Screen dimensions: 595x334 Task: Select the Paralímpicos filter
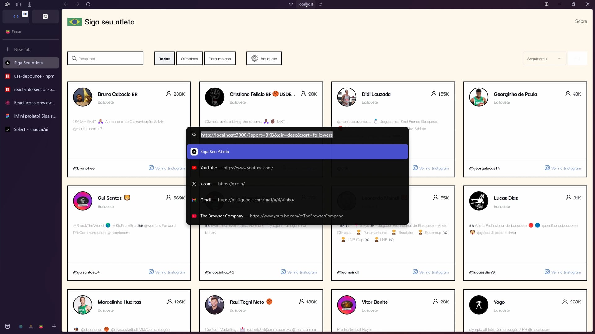tap(219, 58)
